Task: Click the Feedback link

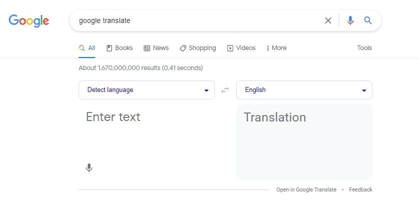Action: click(360, 189)
